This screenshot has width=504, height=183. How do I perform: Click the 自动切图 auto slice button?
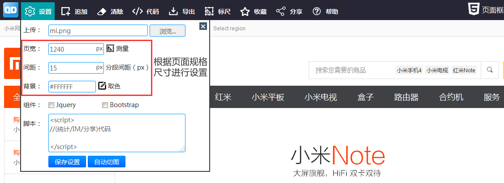[x=106, y=162]
